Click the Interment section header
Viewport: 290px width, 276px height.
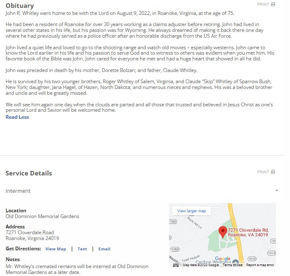click(18, 191)
